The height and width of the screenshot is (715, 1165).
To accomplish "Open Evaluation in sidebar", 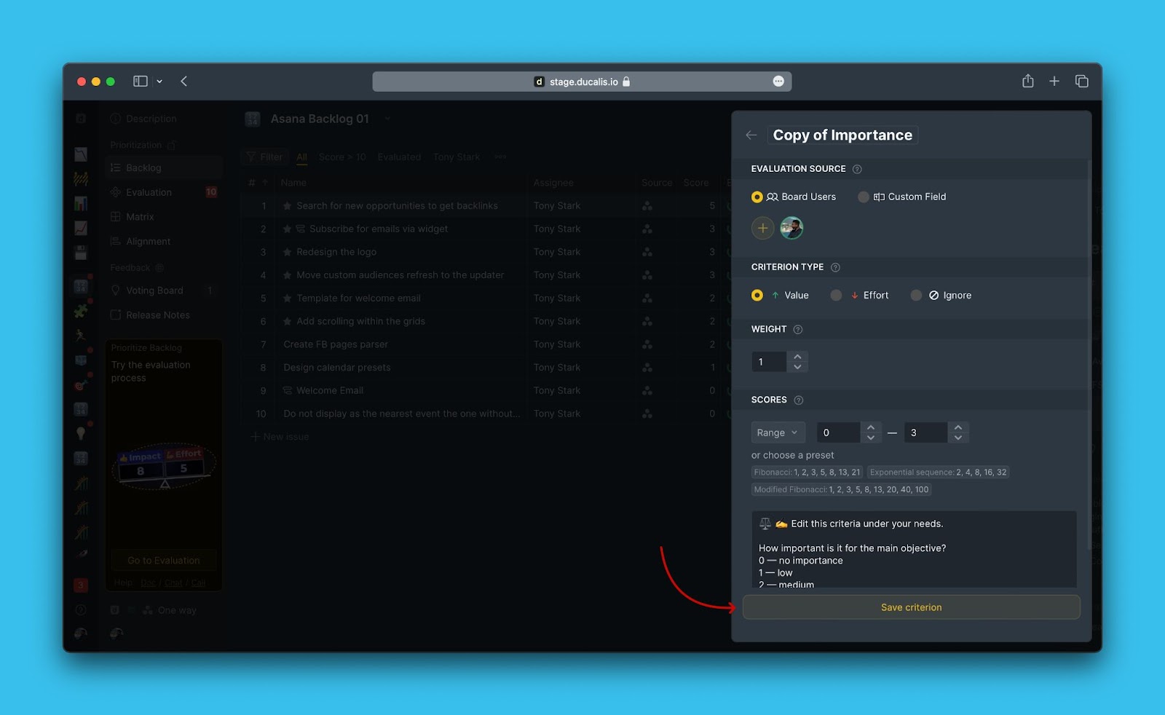I will (164, 193).
